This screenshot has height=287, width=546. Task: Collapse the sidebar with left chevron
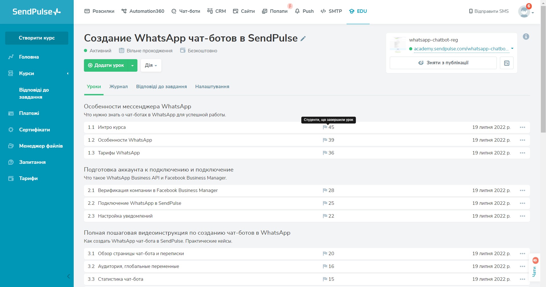[x=68, y=276]
